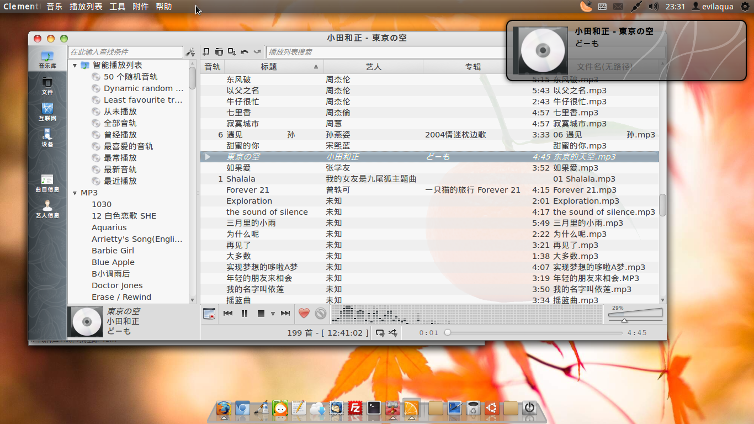Collapse the 智能播放列表 tree group

point(75,66)
